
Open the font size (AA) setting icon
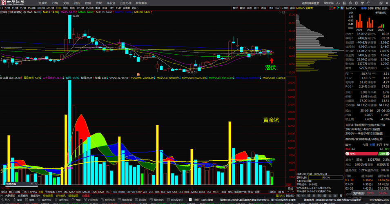pos(338,3)
